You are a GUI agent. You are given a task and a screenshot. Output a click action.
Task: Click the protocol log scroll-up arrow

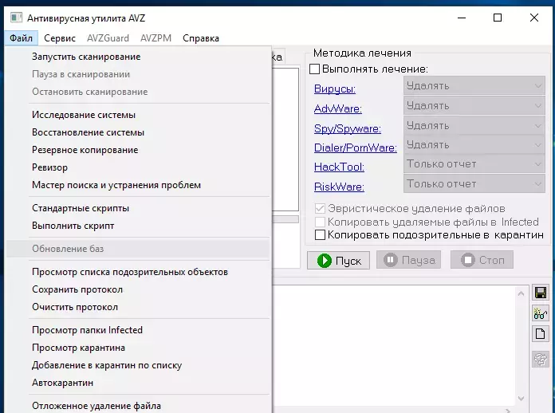pyautogui.click(x=521, y=293)
